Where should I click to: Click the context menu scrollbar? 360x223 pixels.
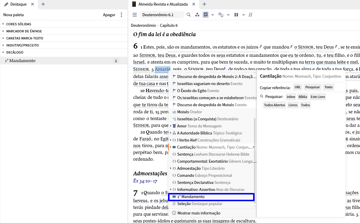click(255, 160)
